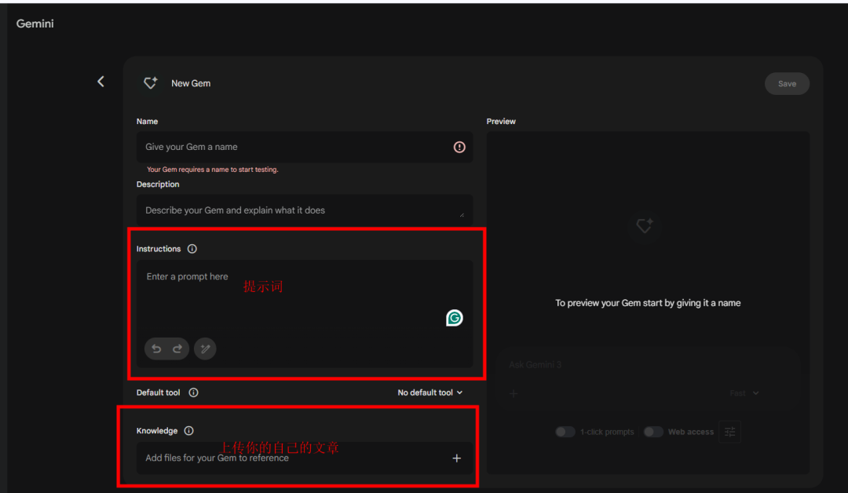Open the Fast model dropdown in preview
Image resolution: width=848 pixels, height=493 pixels.
pos(744,393)
